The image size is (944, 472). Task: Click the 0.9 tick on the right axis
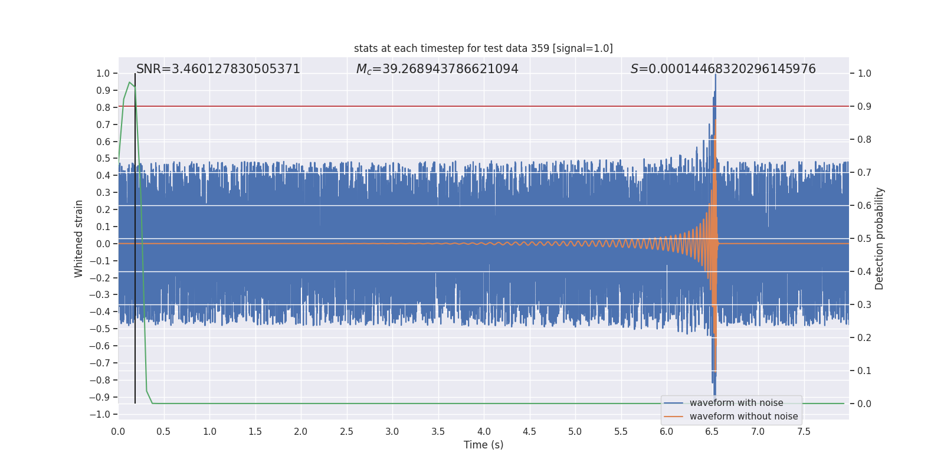click(864, 107)
